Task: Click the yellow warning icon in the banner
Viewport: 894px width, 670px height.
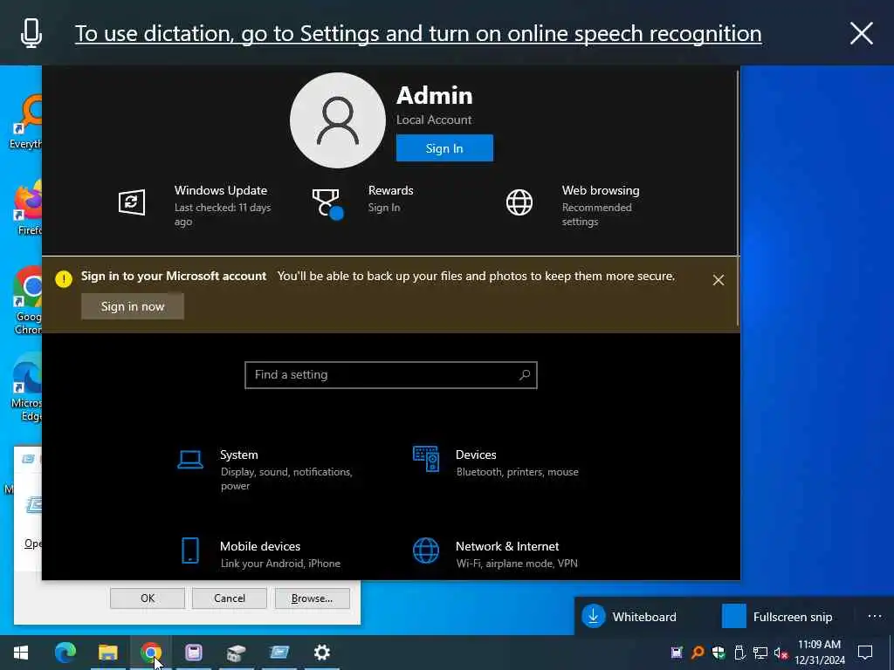Action: (x=64, y=278)
